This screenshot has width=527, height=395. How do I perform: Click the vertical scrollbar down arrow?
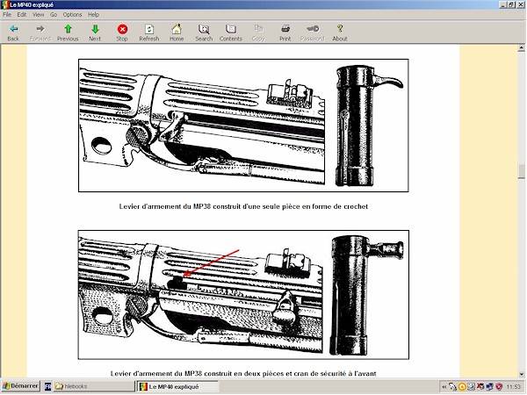521,374
